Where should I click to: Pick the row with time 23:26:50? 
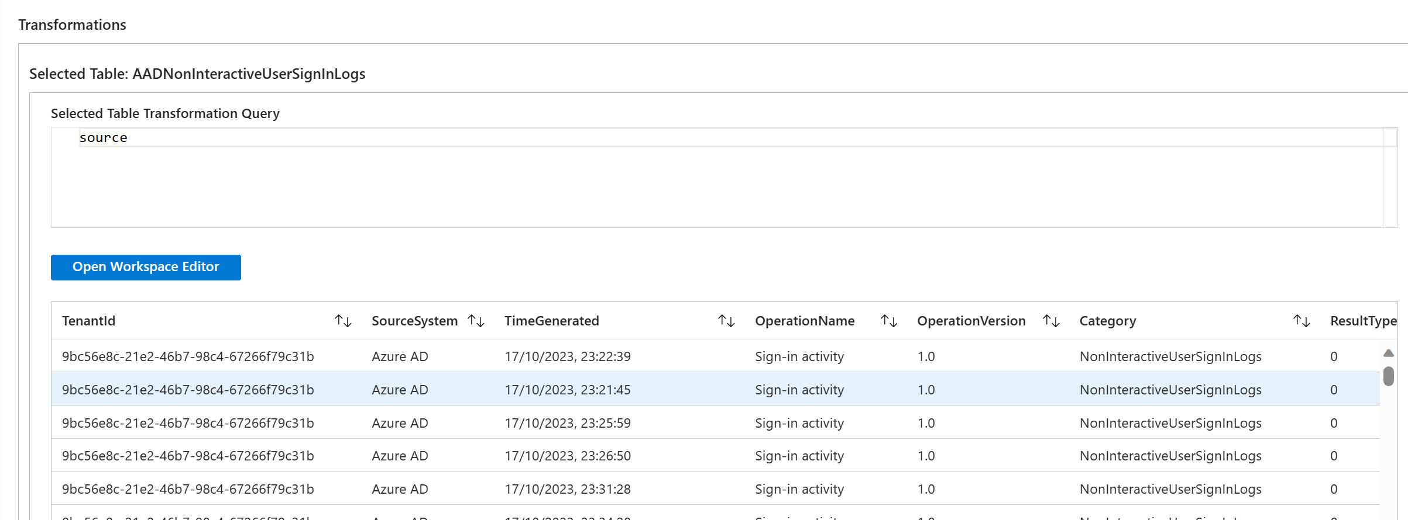pyautogui.click(x=567, y=456)
